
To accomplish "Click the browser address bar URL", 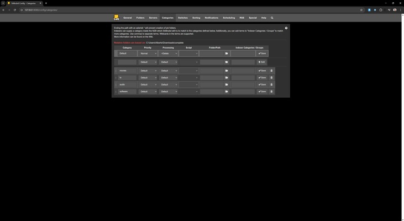I will (x=41, y=10).
